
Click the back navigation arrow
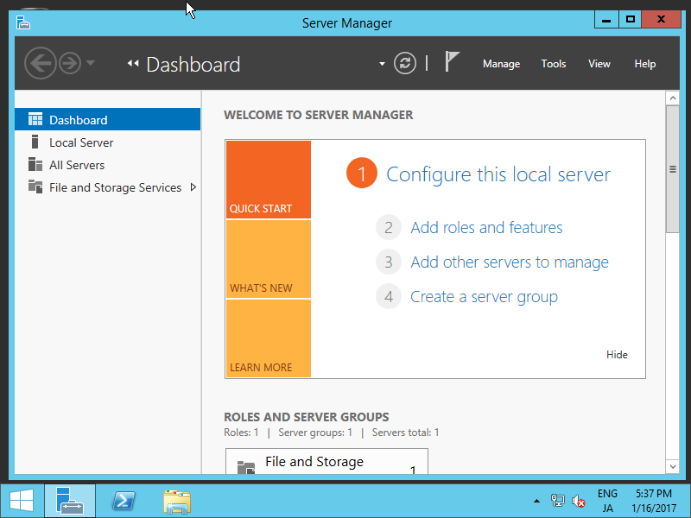coord(40,63)
